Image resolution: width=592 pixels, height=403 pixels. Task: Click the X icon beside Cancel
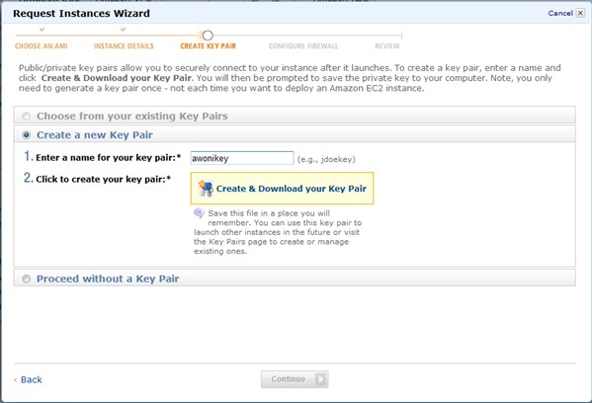[581, 13]
